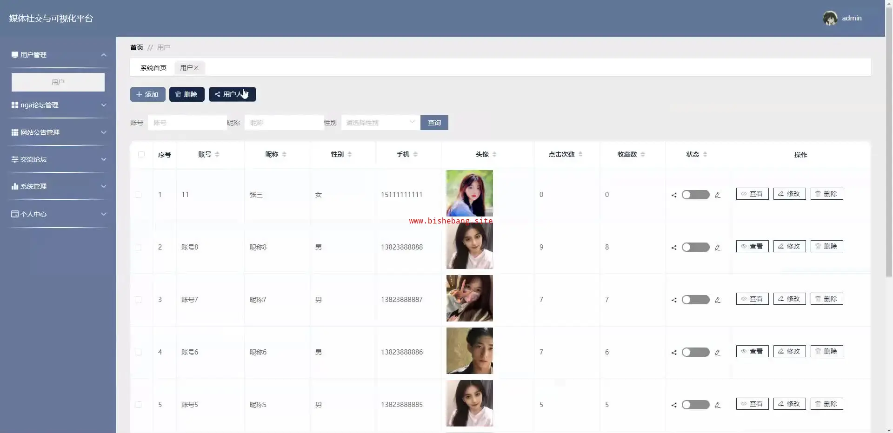Check the select-all checkbox in table header
893x433 pixels.
[141, 155]
